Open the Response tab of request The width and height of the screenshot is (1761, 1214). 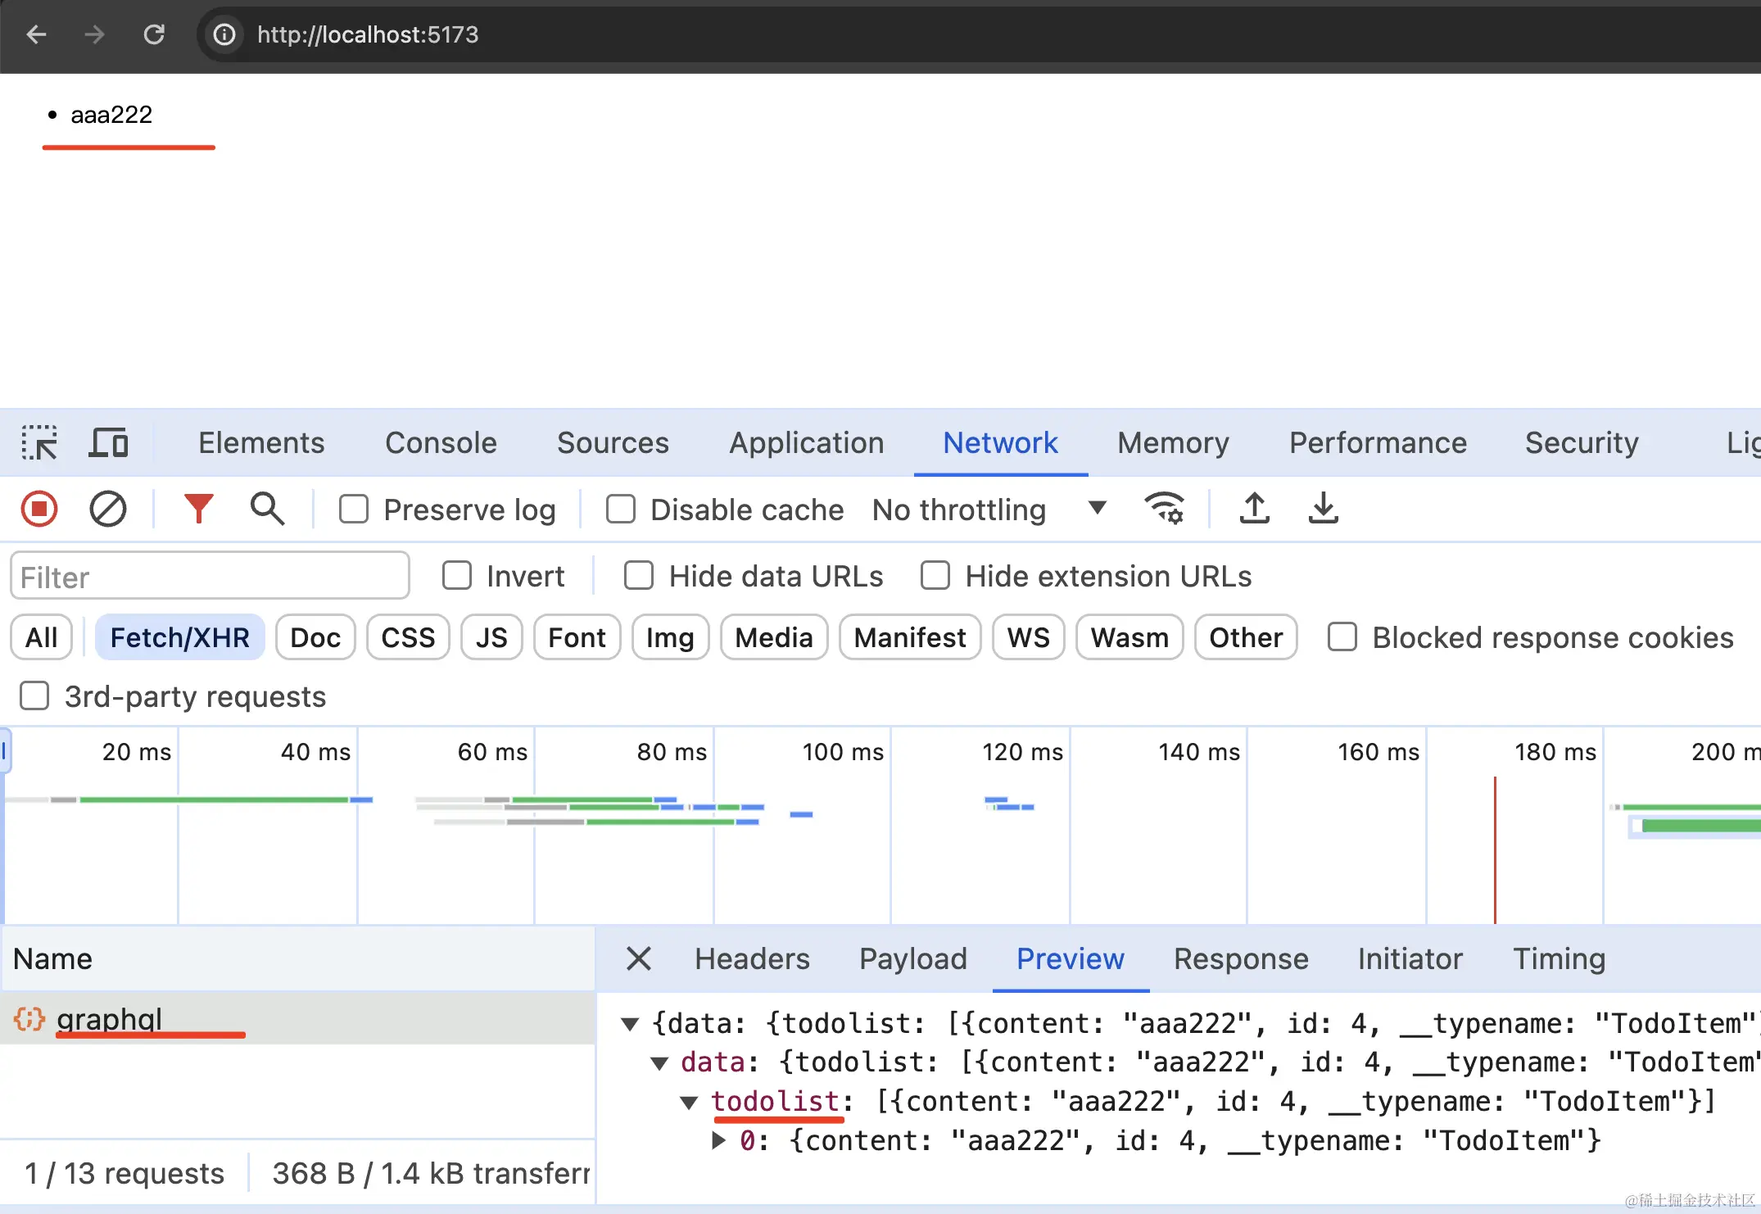tap(1241, 959)
